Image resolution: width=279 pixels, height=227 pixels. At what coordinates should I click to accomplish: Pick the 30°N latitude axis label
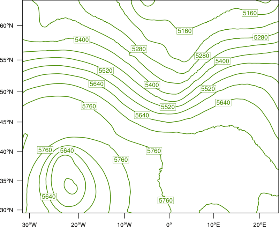(x=7, y=210)
